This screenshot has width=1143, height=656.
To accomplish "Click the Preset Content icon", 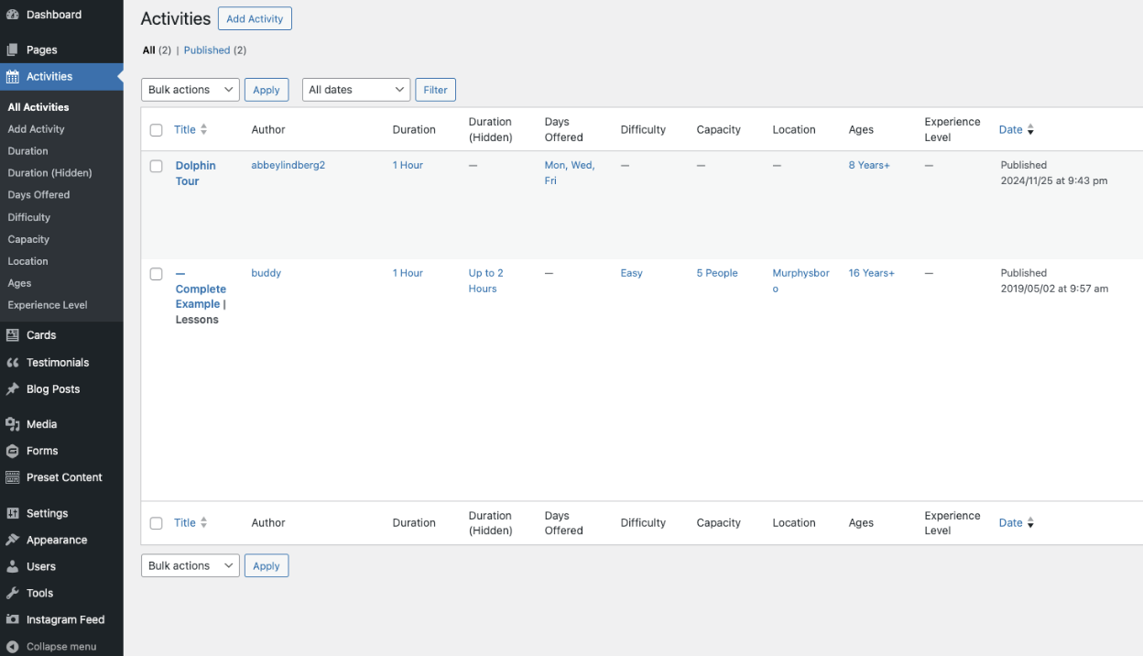I will [x=13, y=477].
